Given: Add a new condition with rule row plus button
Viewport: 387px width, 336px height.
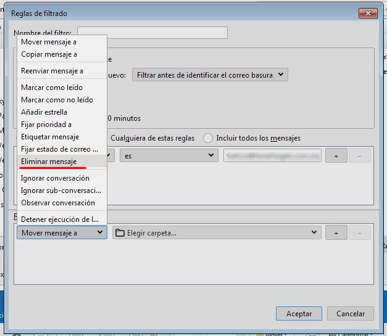Looking at the screenshot, I should tap(336, 155).
